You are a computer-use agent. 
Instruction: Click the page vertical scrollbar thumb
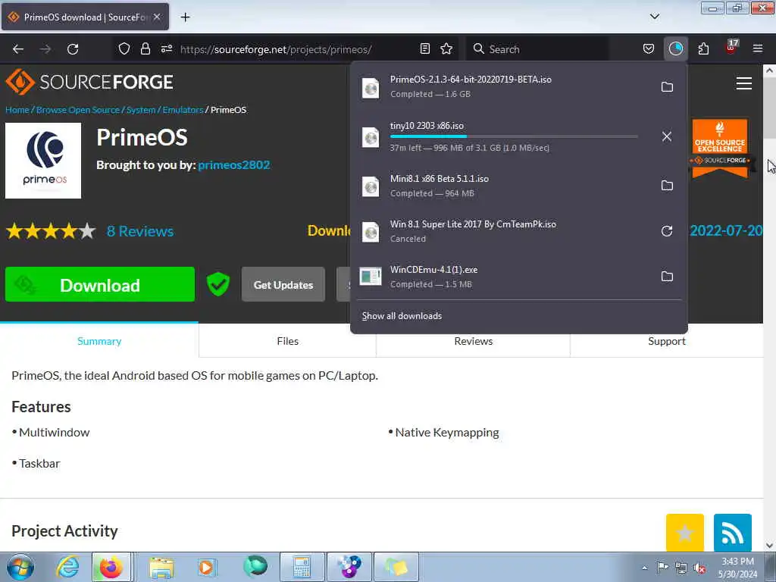(x=769, y=108)
